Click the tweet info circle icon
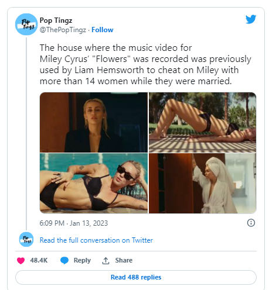The image size is (276, 290). (x=251, y=223)
